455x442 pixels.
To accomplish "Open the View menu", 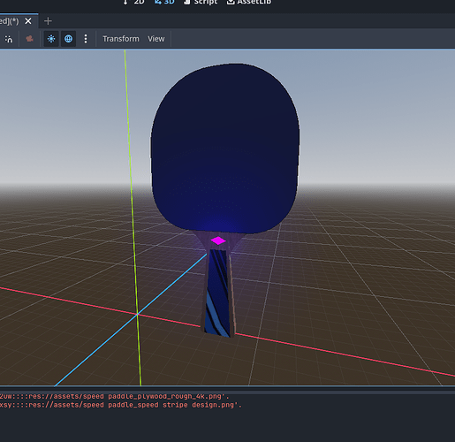I will pyautogui.click(x=156, y=39).
